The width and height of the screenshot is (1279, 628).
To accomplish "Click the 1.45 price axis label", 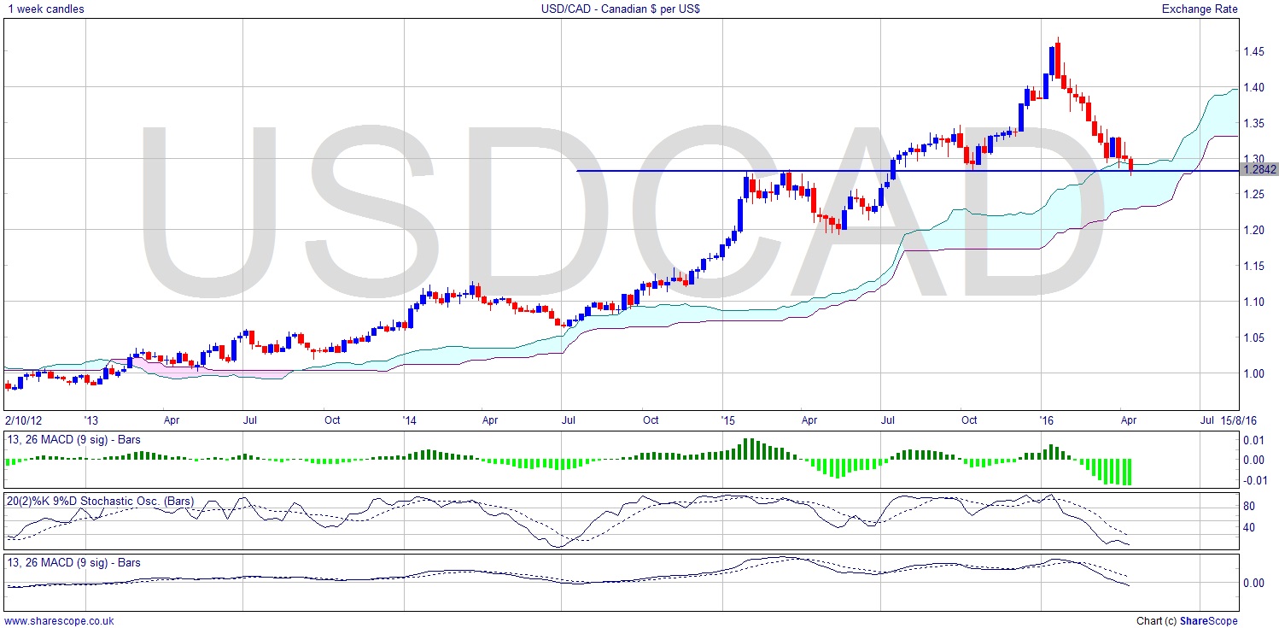I will [1254, 52].
